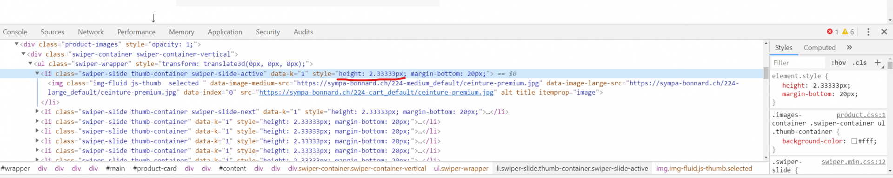This screenshot has height=178, width=893.
Task: Select #content in the breadcrumb bar
Action: coord(232,169)
